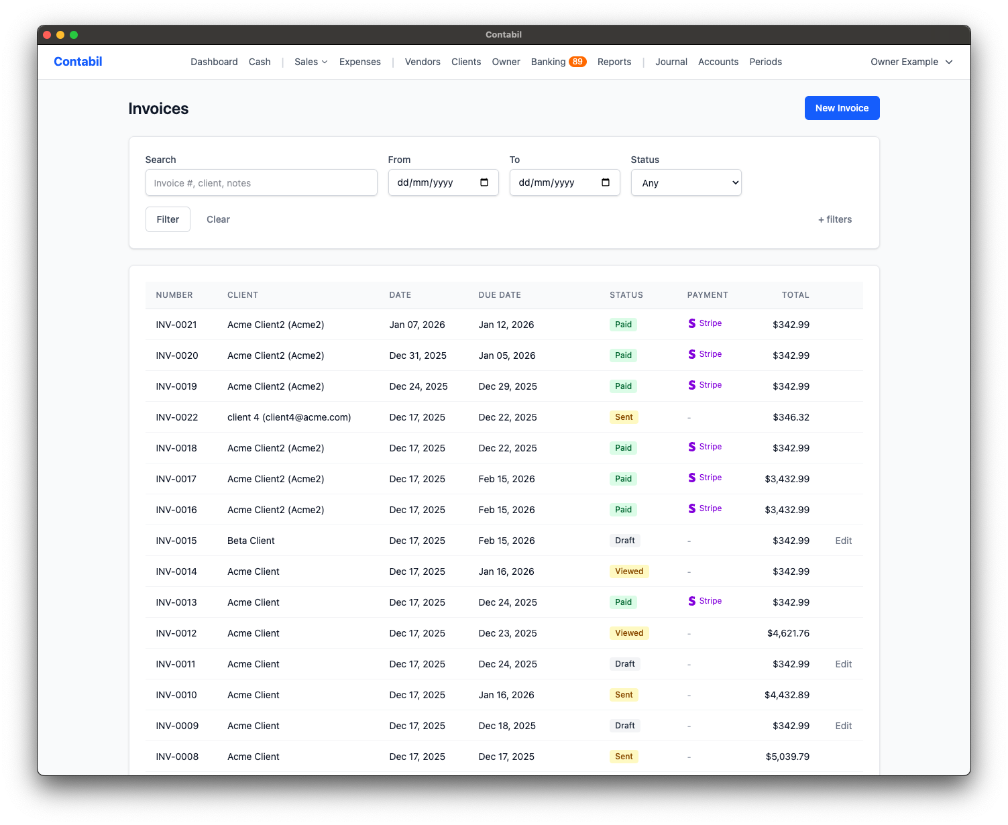Open the Owner Example account dropdown

(911, 62)
